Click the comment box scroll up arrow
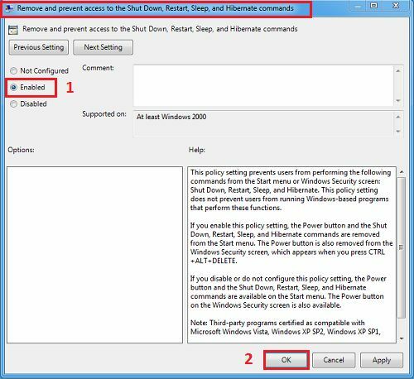Viewport: 414px width, 379px height. [398, 71]
